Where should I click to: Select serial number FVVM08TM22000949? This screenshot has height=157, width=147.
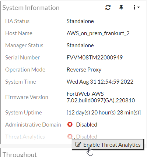pos(95,58)
